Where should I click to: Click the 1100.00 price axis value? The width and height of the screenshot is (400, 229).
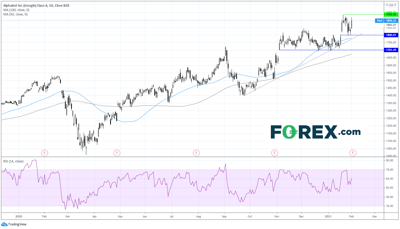[391, 141]
